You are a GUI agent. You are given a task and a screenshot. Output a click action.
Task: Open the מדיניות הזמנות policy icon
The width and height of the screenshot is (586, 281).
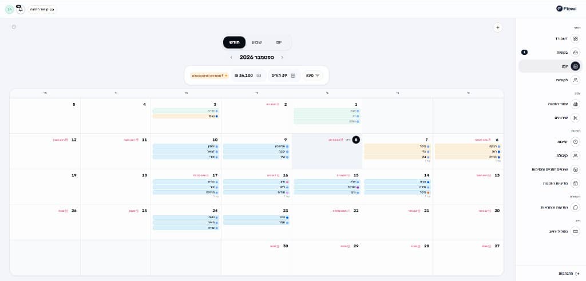point(575,183)
